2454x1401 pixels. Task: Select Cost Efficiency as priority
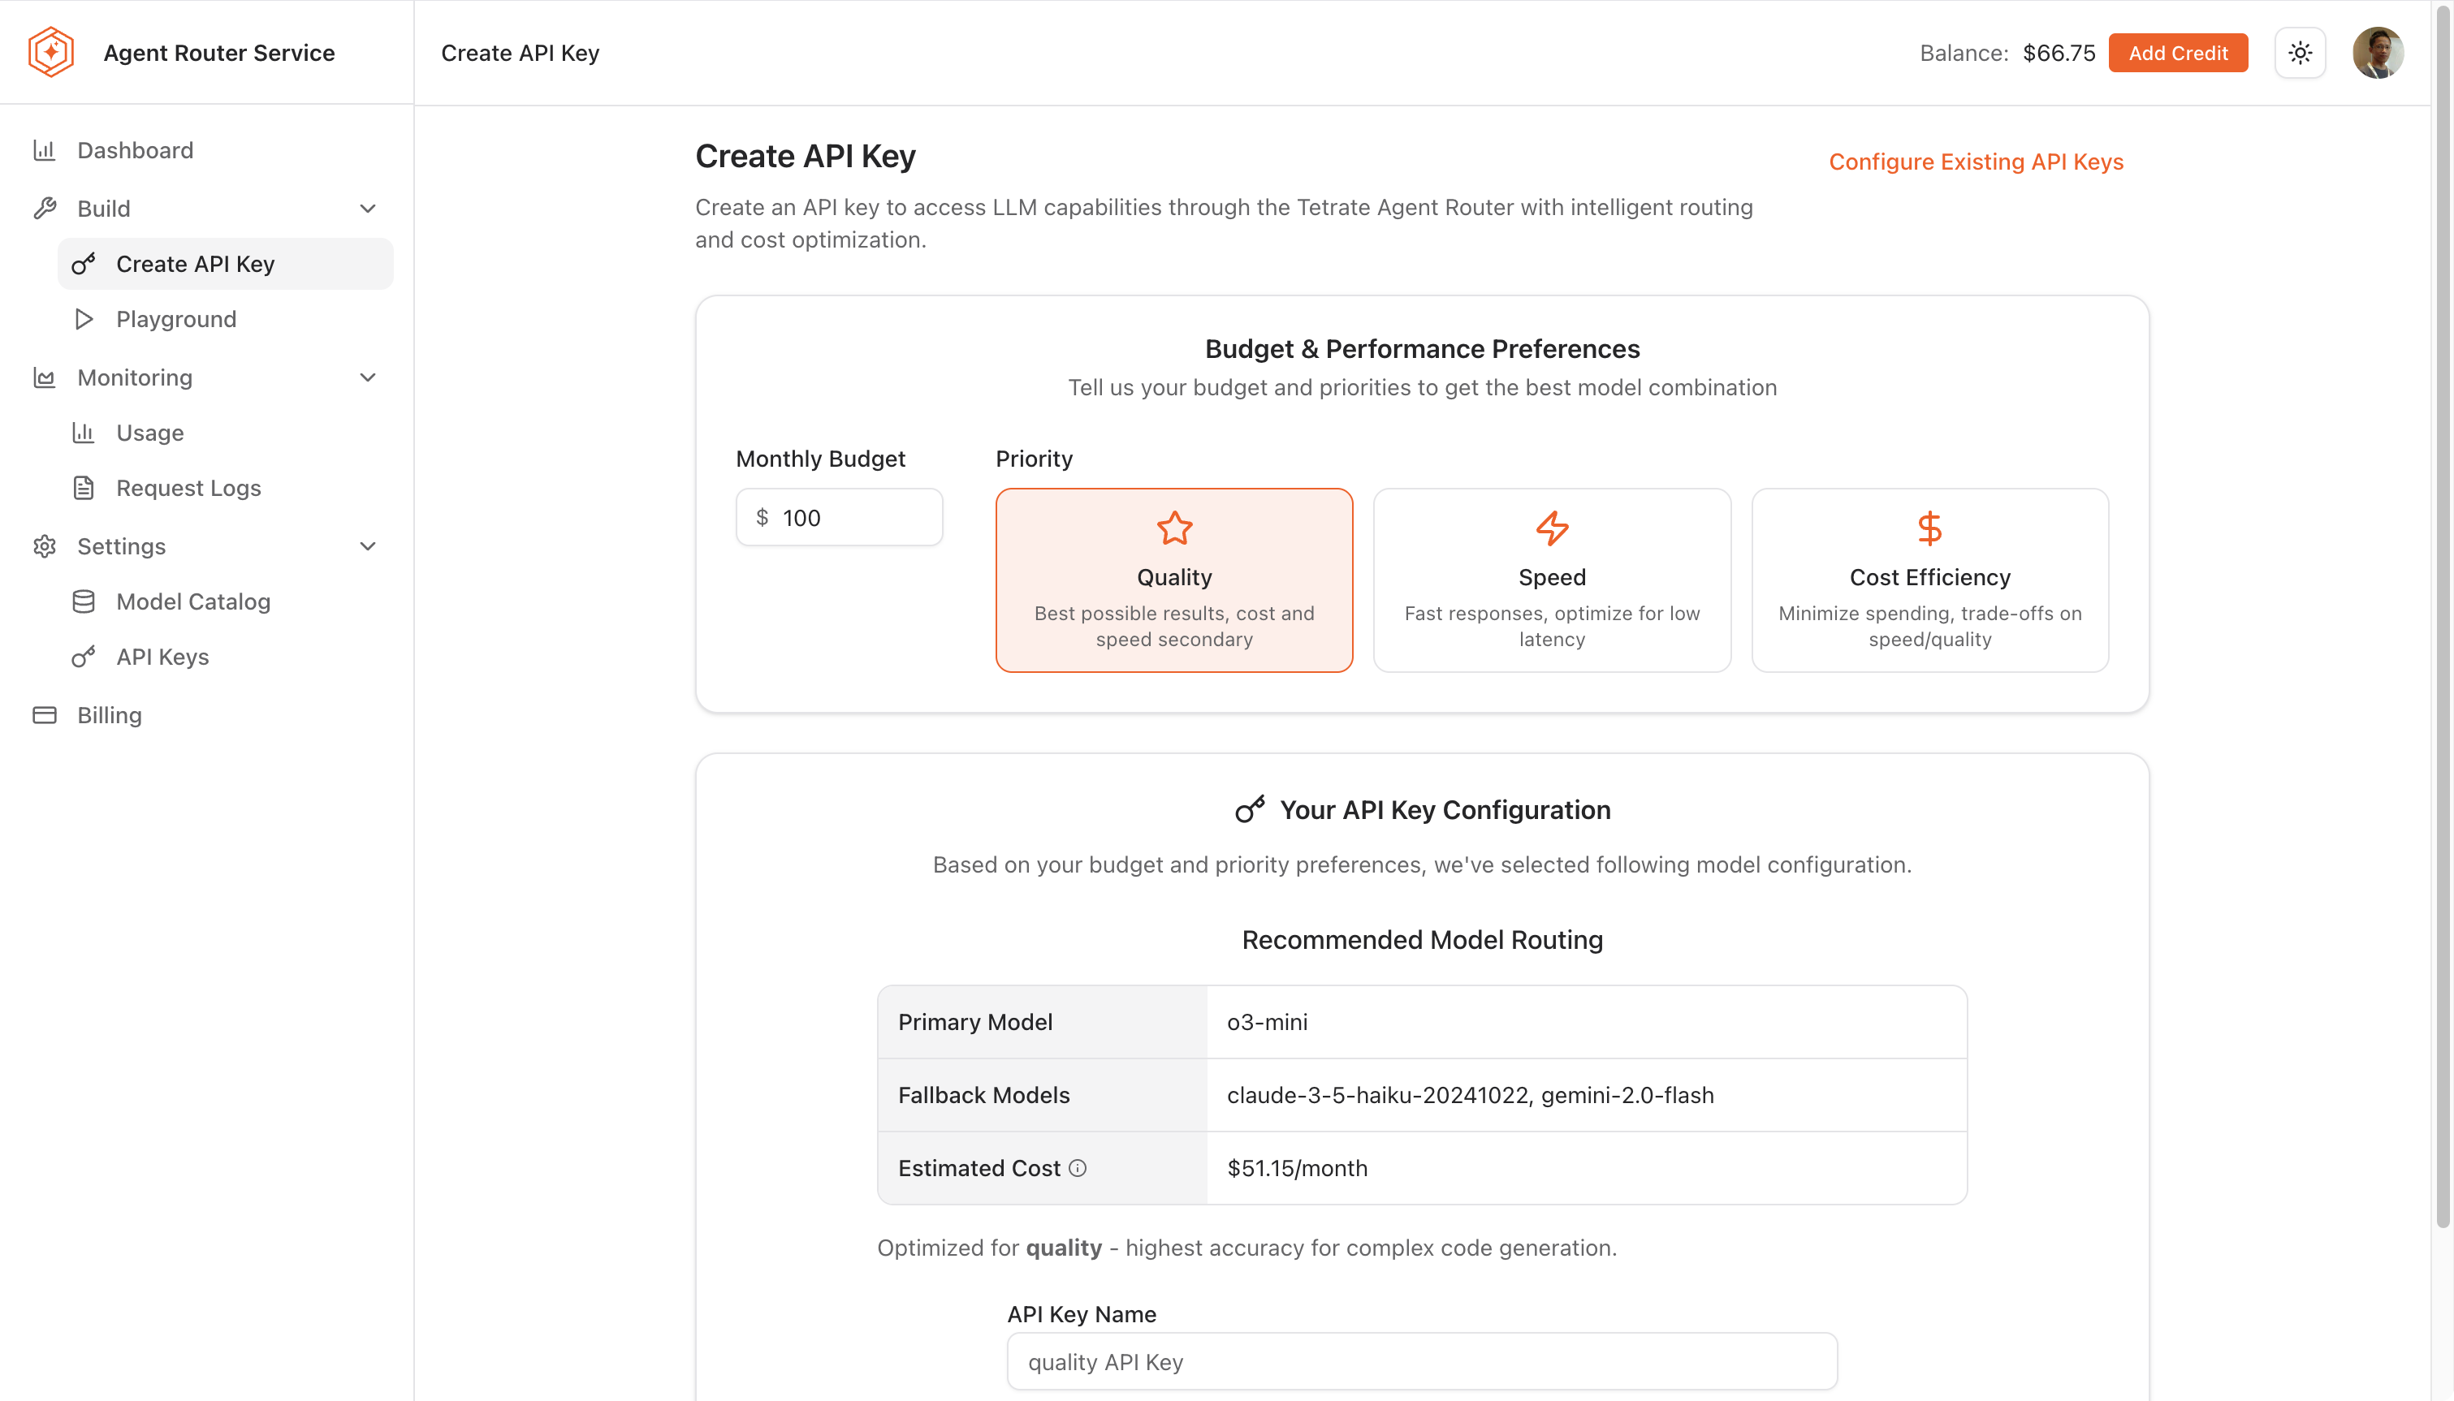point(1929,580)
